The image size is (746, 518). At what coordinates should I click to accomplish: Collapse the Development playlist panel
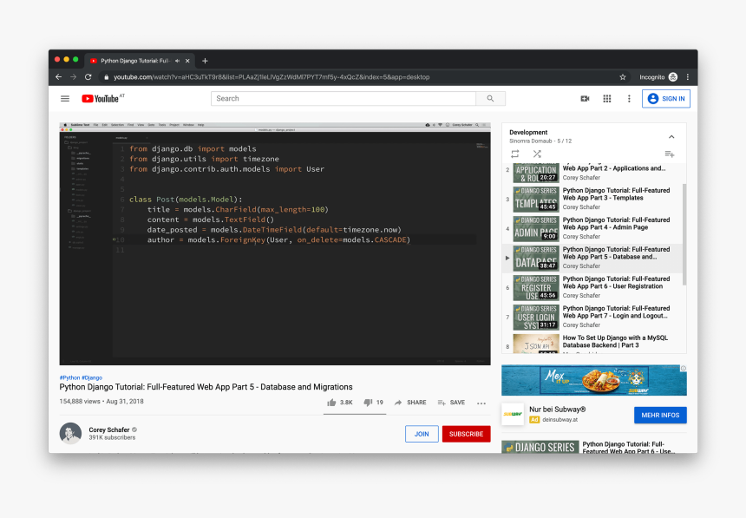click(671, 136)
